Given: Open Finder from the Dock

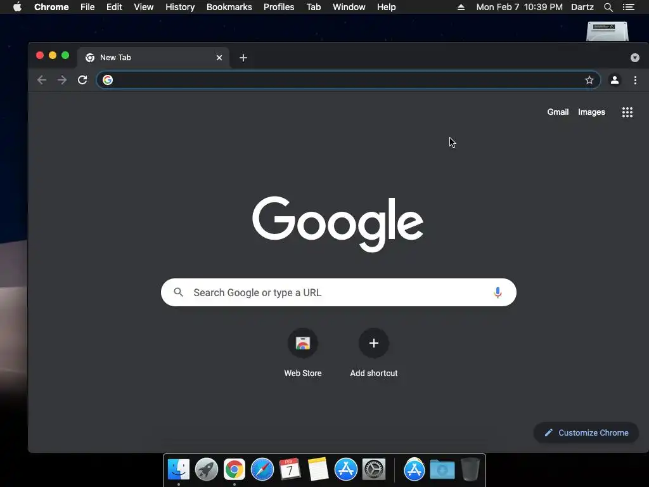Looking at the screenshot, I should (179, 470).
